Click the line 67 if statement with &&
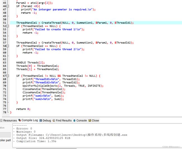The image size is (182, 149). [x=58, y=76]
